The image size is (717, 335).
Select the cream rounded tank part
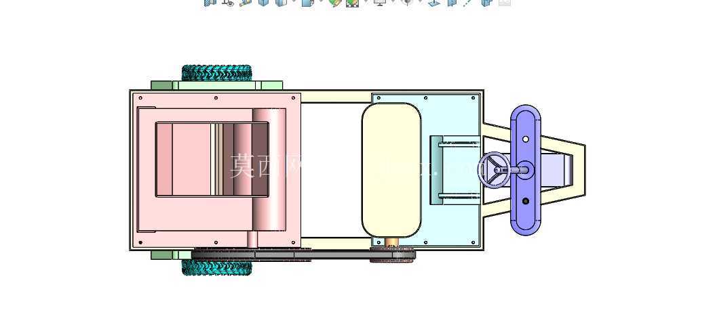tap(391, 171)
